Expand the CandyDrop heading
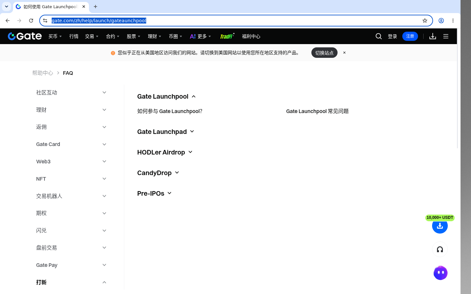 [x=158, y=173]
